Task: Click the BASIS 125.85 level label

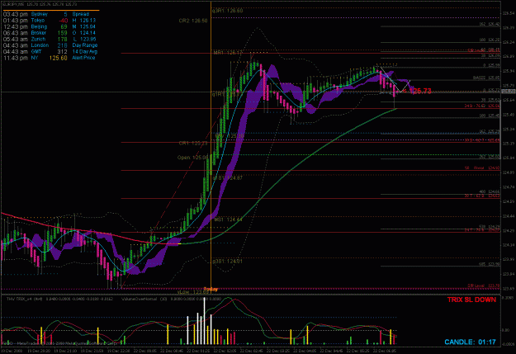Action: 486,78
